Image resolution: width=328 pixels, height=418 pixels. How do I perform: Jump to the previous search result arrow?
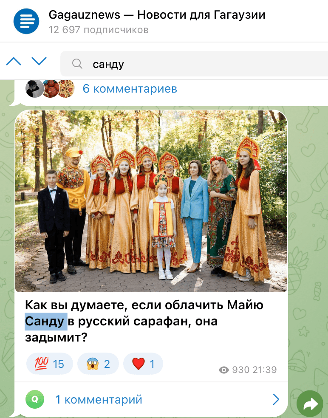[14, 61]
